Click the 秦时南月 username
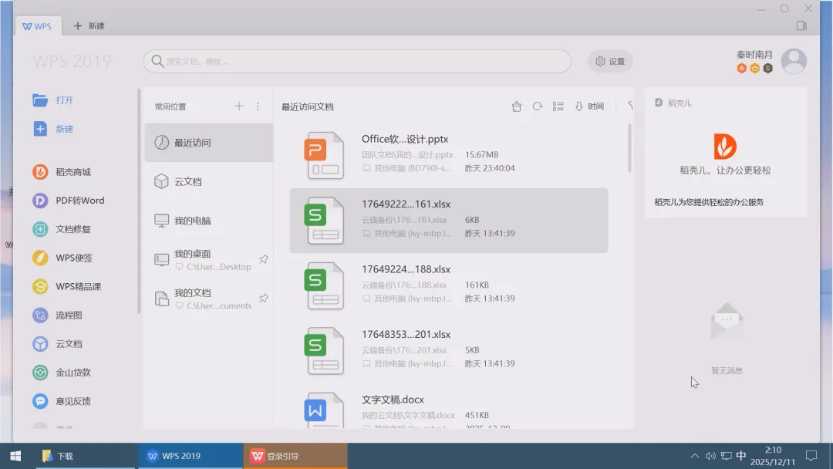 (x=754, y=54)
